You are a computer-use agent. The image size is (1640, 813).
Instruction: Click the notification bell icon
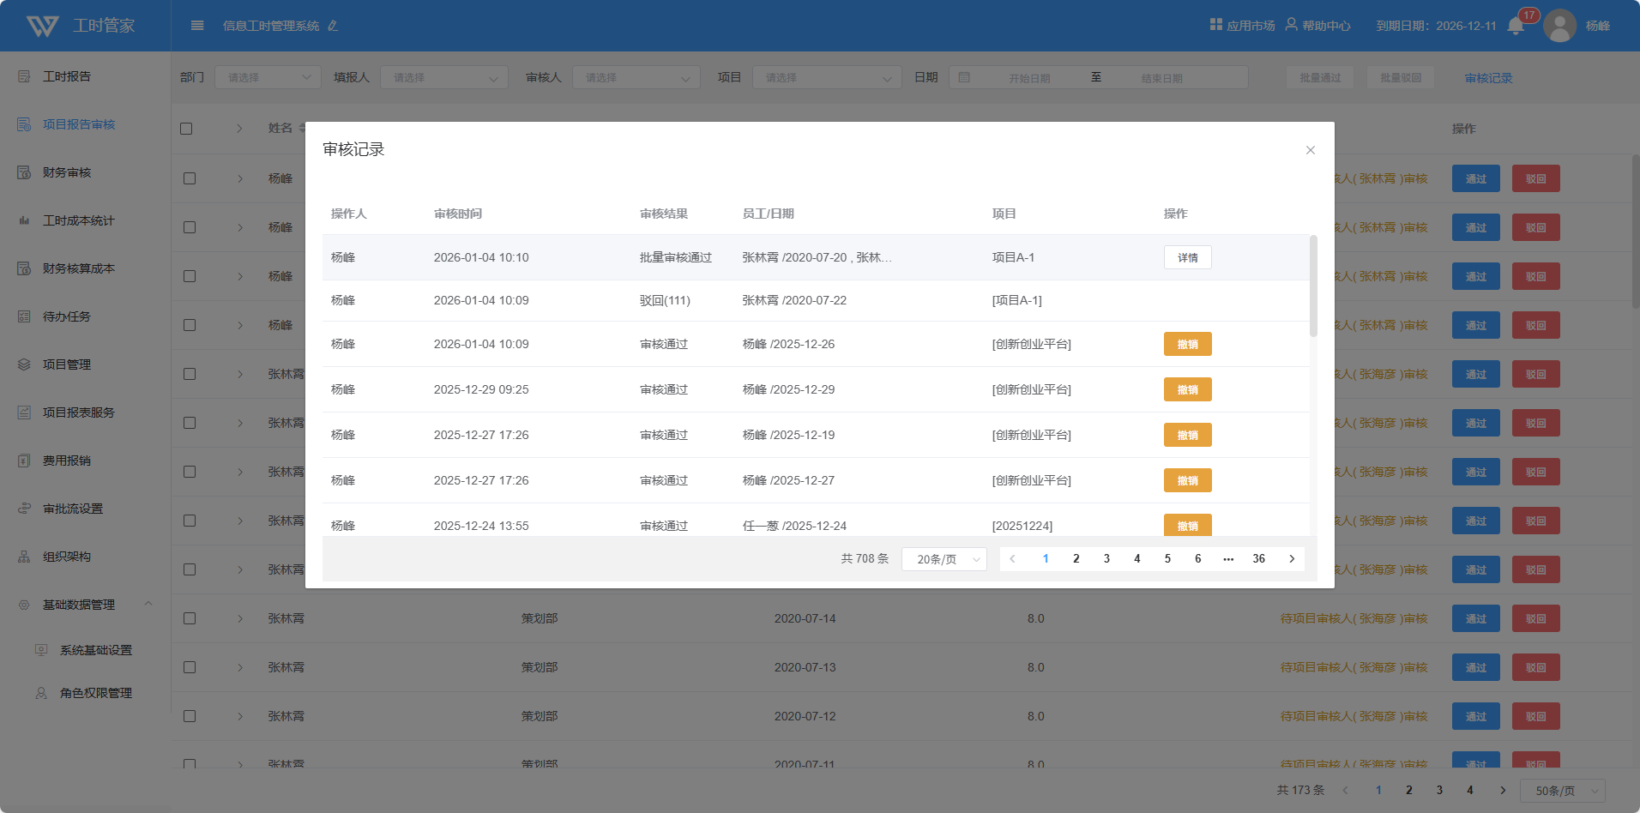[x=1516, y=26]
